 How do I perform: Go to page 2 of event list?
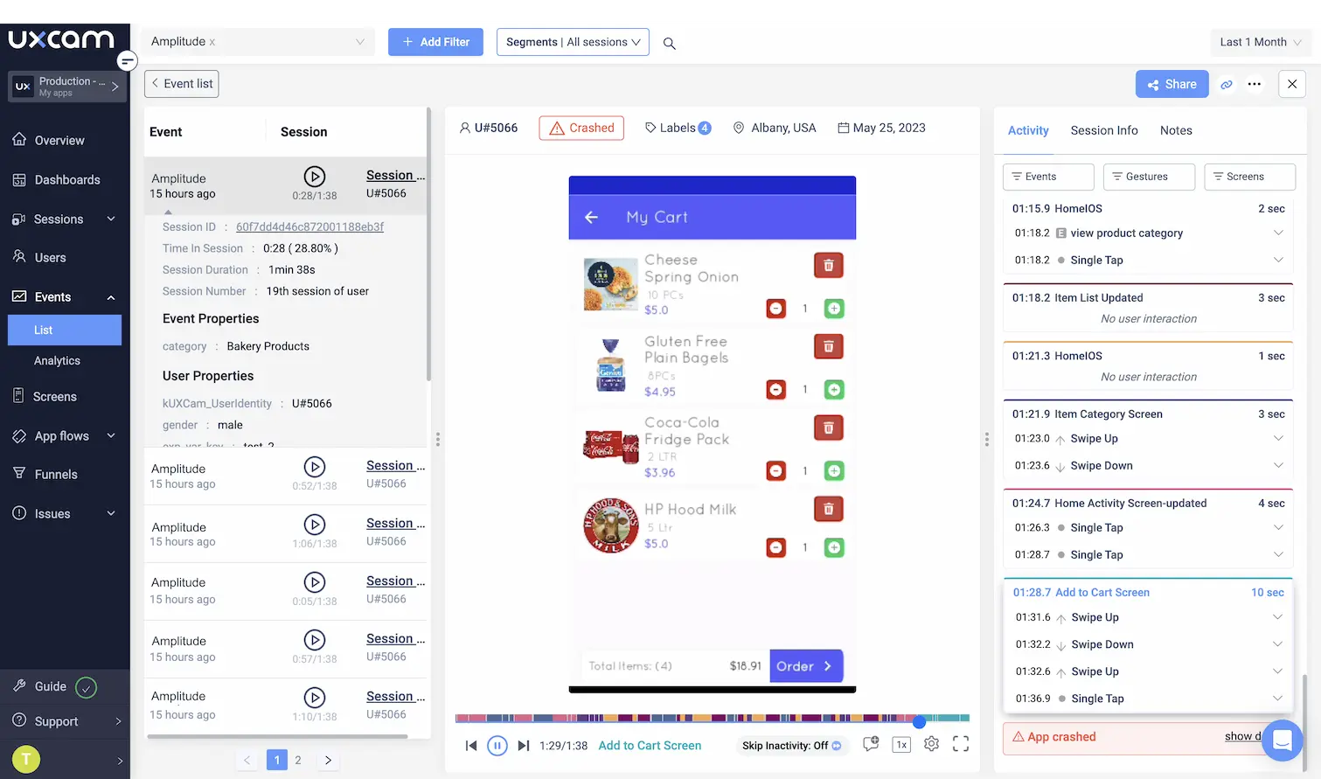[x=298, y=760]
